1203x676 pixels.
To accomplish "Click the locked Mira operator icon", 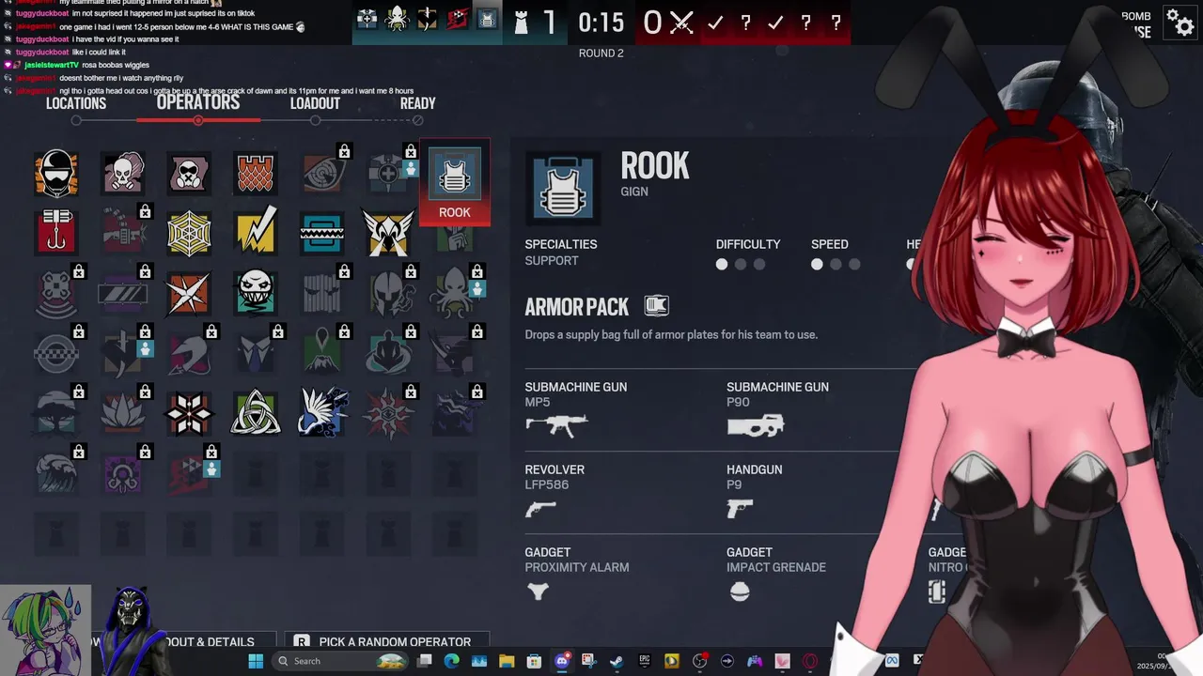I will point(123,293).
